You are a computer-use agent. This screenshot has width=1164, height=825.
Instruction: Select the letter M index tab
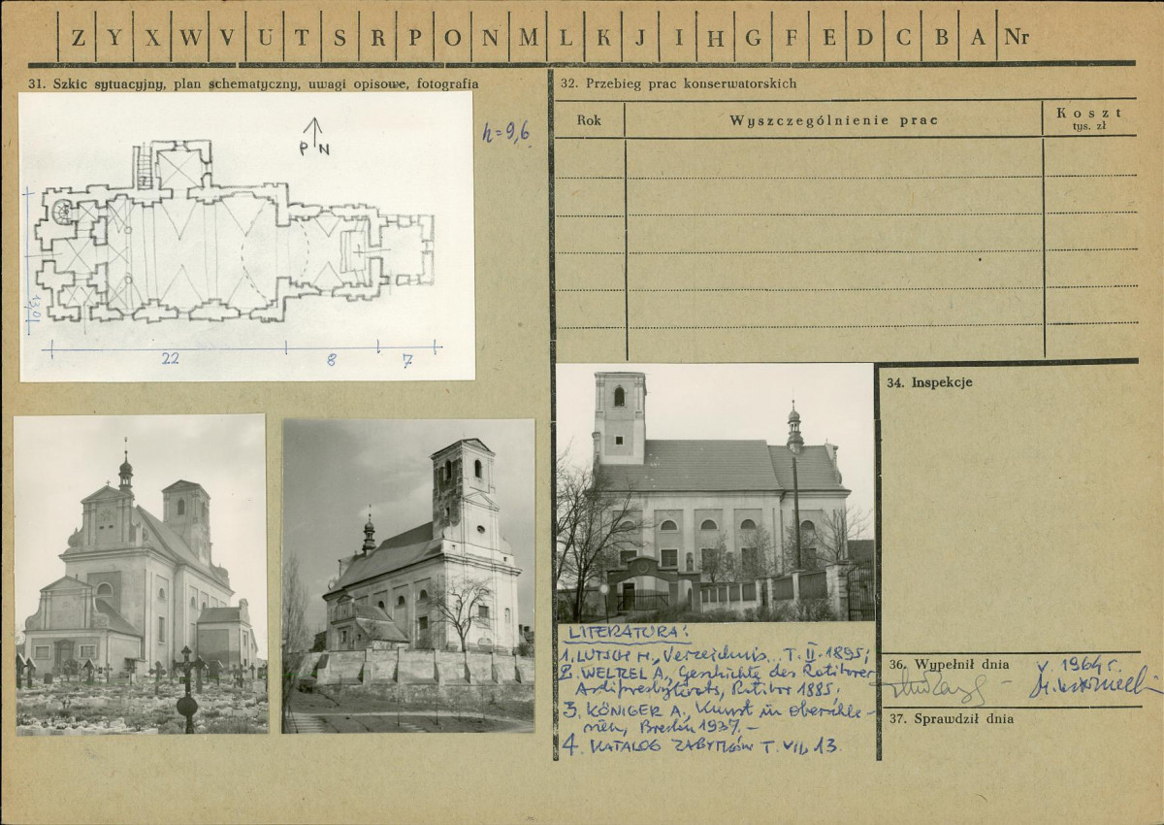pos(529,38)
